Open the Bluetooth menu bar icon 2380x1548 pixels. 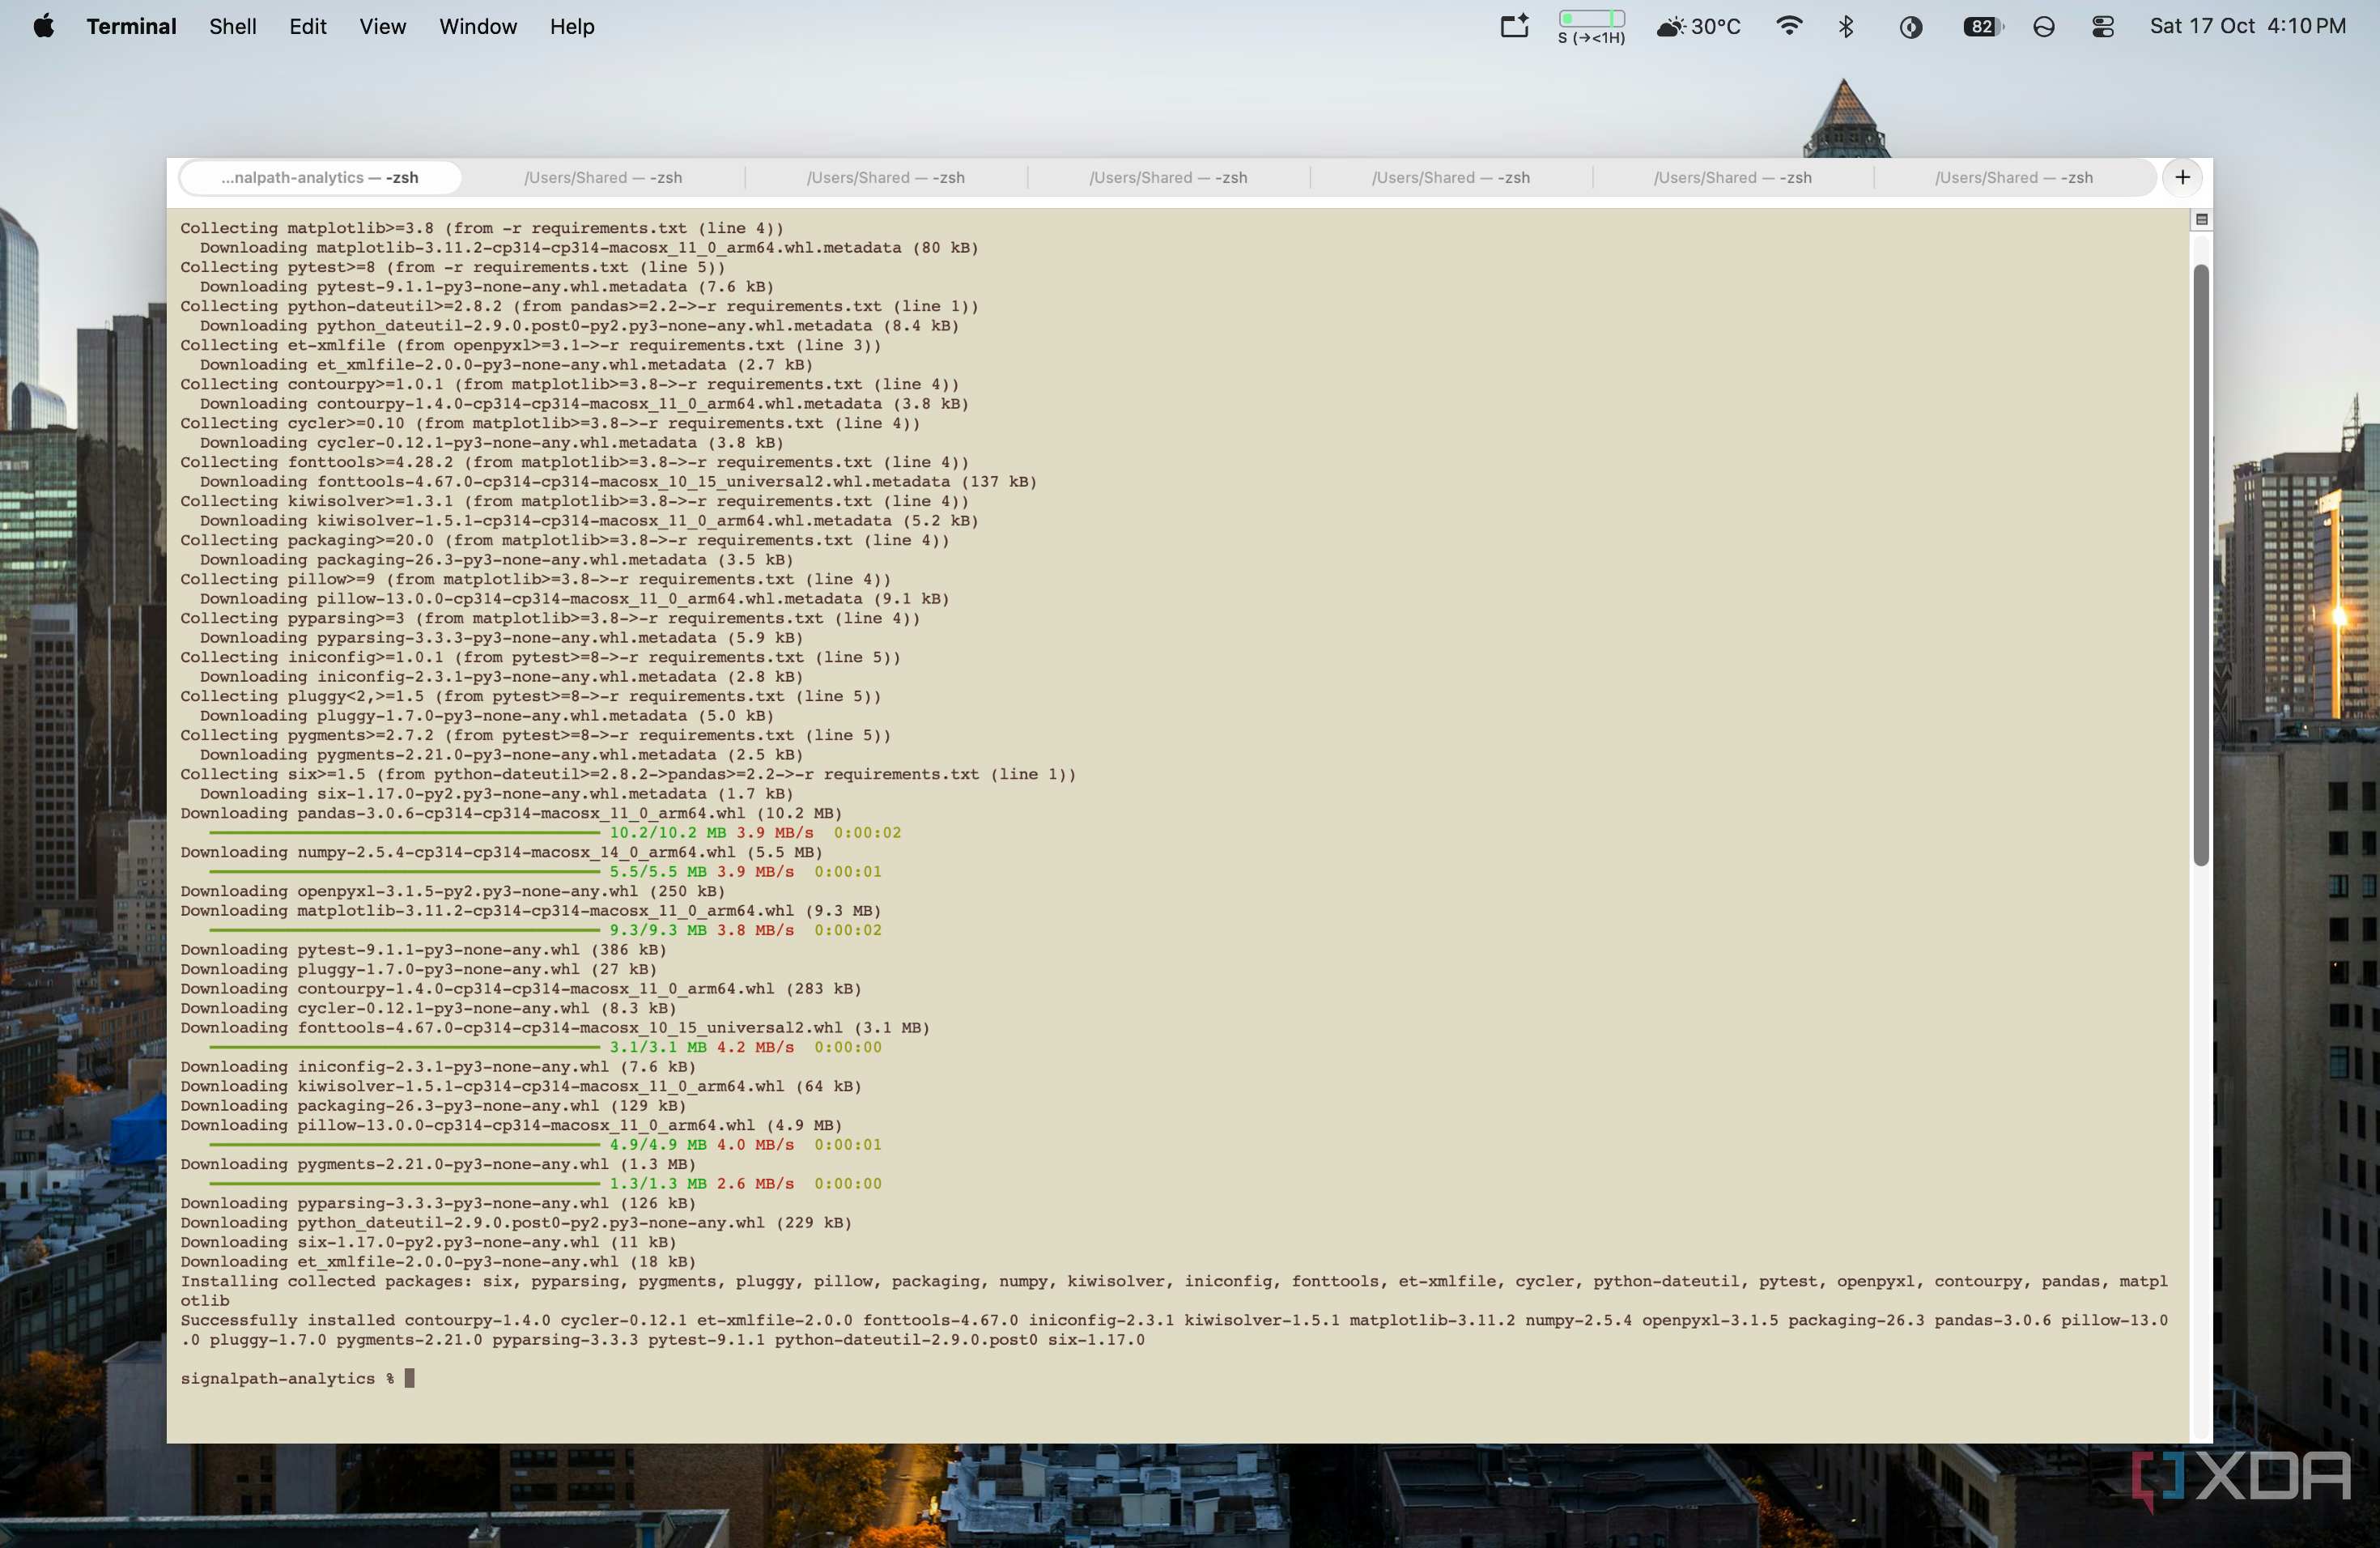(x=1846, y=27)
